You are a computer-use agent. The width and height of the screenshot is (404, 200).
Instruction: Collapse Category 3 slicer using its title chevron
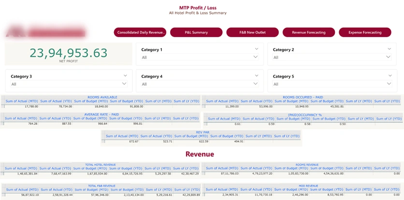click(125, 76)
